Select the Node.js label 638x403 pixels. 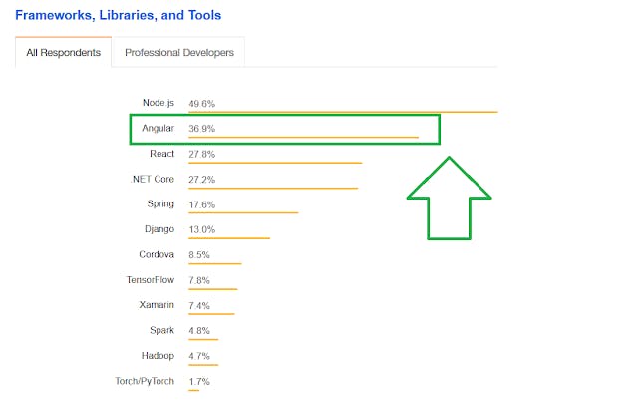pos(159,103)
